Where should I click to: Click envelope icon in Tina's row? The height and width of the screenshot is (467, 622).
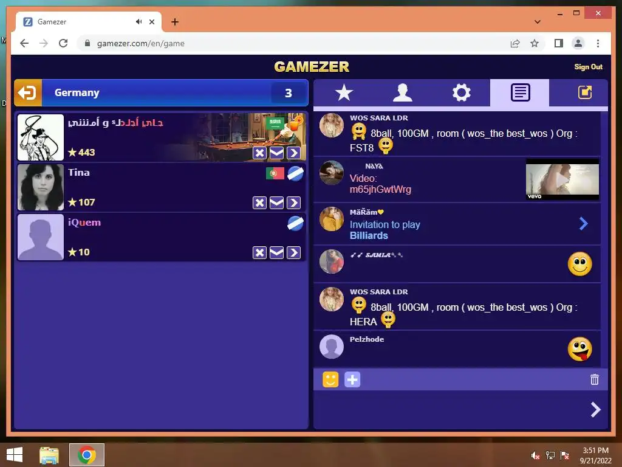click(x=276, y=203)
